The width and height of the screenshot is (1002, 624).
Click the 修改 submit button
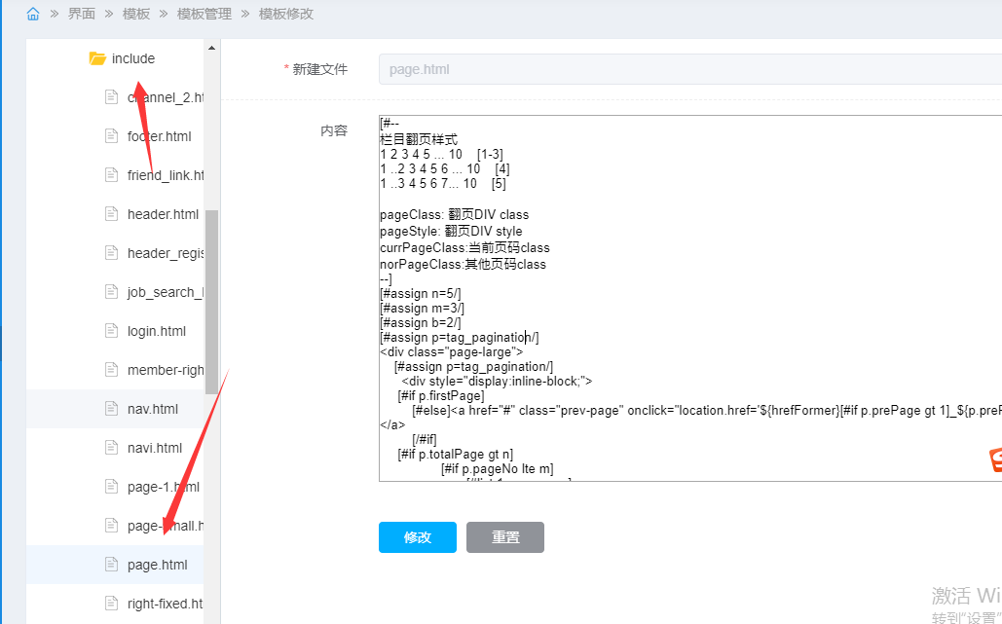point(418,537)
